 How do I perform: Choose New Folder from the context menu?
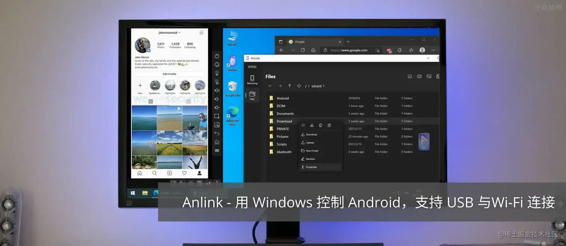[x=320, y=151]
